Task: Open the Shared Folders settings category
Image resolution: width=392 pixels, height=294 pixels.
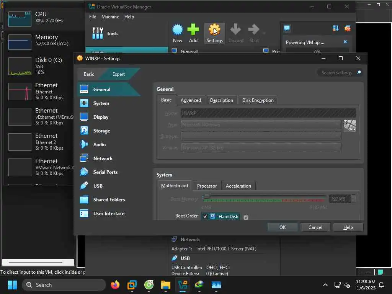Action: tap(109, 199)
